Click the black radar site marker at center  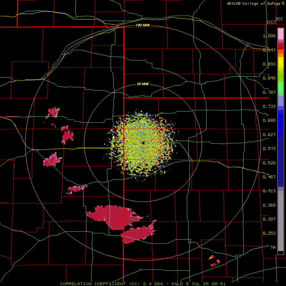click(143, 143)
